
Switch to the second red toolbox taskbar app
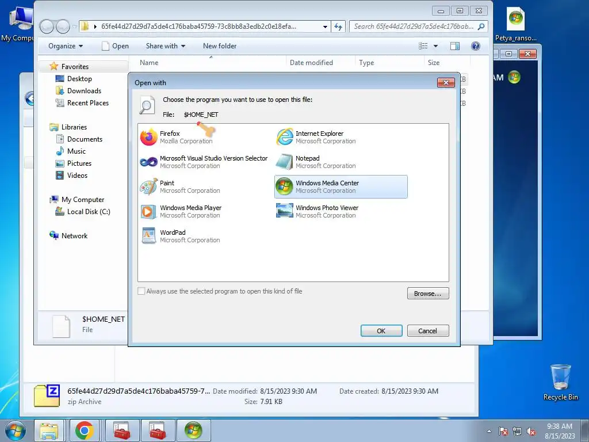tap(158, 430)
